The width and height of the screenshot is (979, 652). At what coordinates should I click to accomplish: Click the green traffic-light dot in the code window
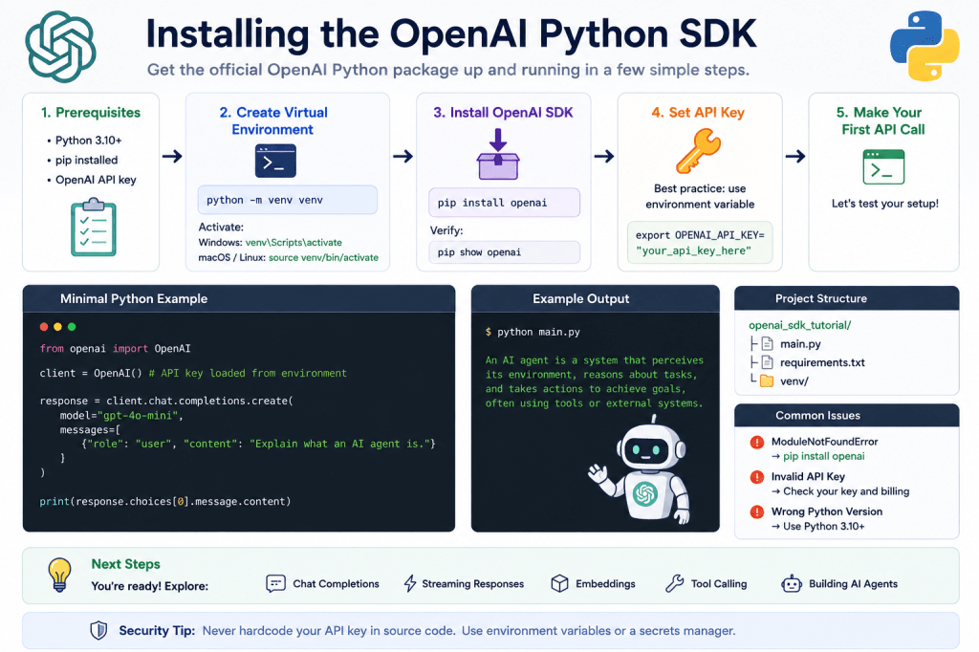click(72, 327)
